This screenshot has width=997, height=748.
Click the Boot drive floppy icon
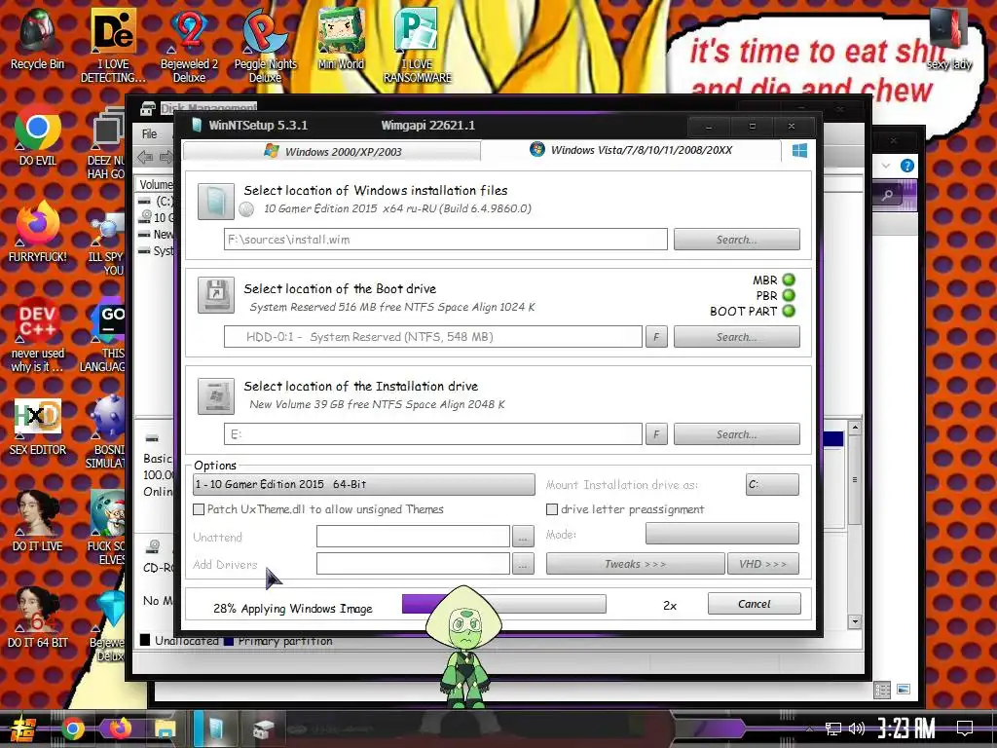coord(215,294)
